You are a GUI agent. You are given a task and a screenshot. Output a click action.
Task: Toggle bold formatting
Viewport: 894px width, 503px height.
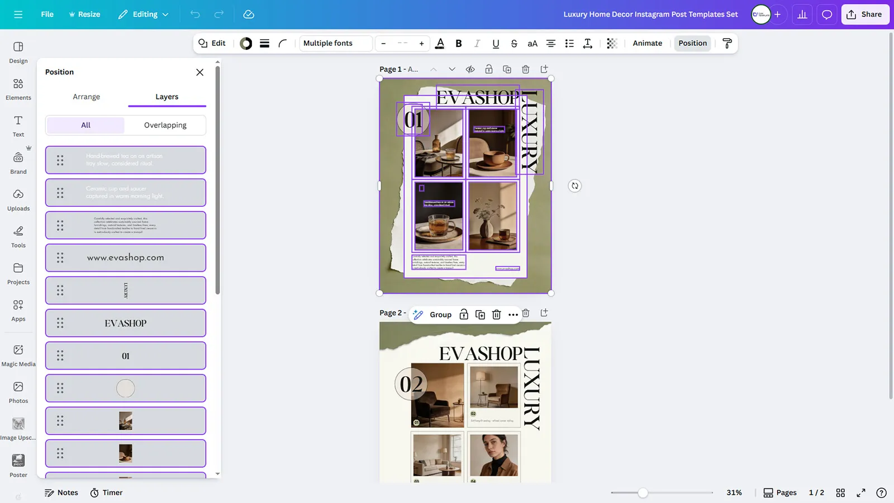458,44
